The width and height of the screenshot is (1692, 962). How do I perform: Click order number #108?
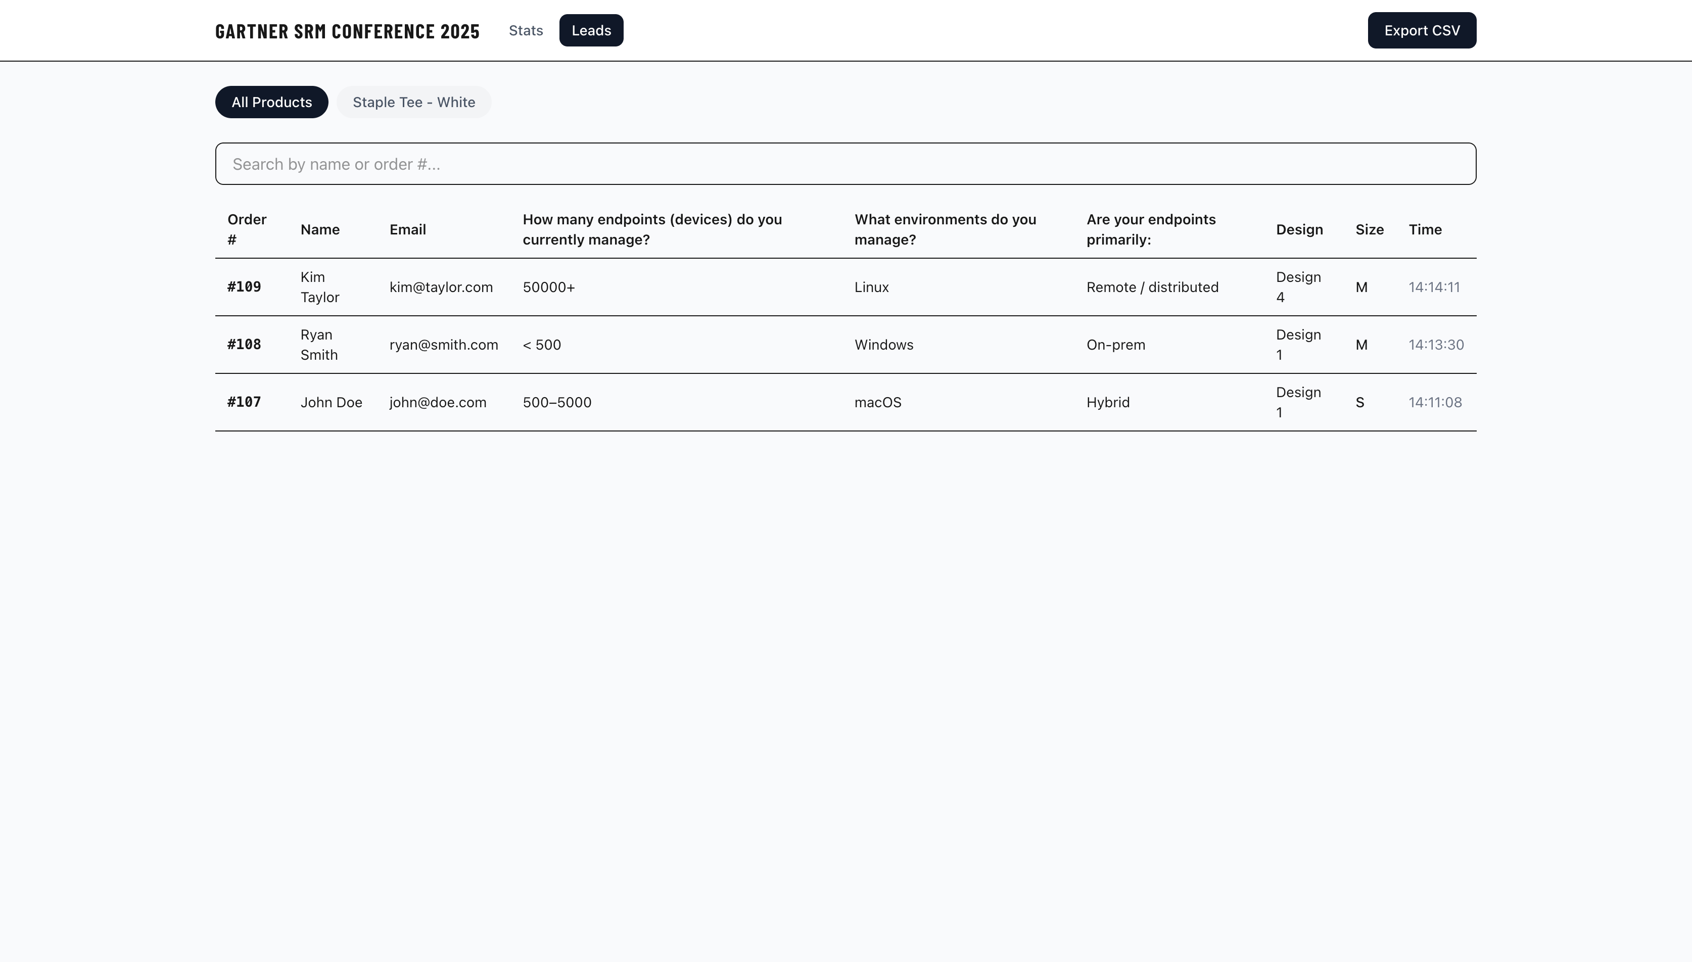tap(244, 344)
